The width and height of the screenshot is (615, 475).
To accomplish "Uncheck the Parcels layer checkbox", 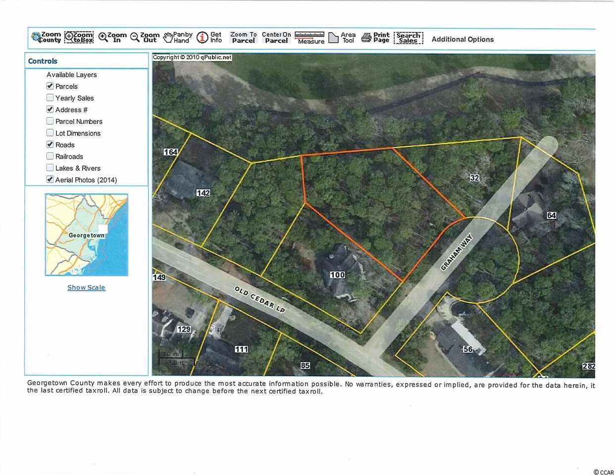I will [x=50, y=86].
